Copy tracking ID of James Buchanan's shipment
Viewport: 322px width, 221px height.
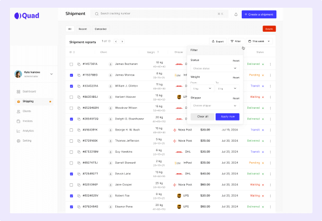tap(79, 64)
